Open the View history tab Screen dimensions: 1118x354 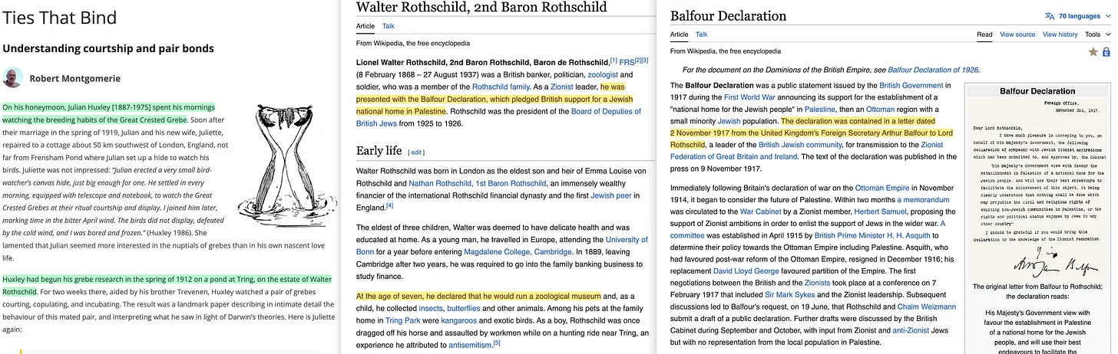click(1060, 34)
